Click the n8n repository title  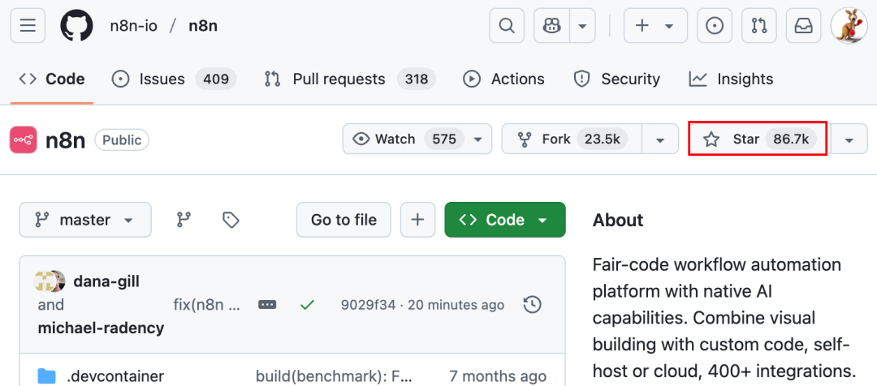click(x=66, y=140)
